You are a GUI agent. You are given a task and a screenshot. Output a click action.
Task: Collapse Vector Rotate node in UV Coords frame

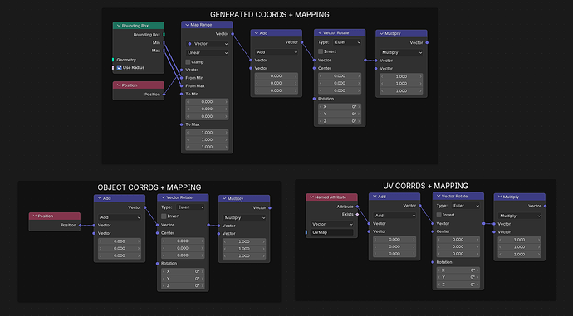pyautogui.click(x=438, y=197)
